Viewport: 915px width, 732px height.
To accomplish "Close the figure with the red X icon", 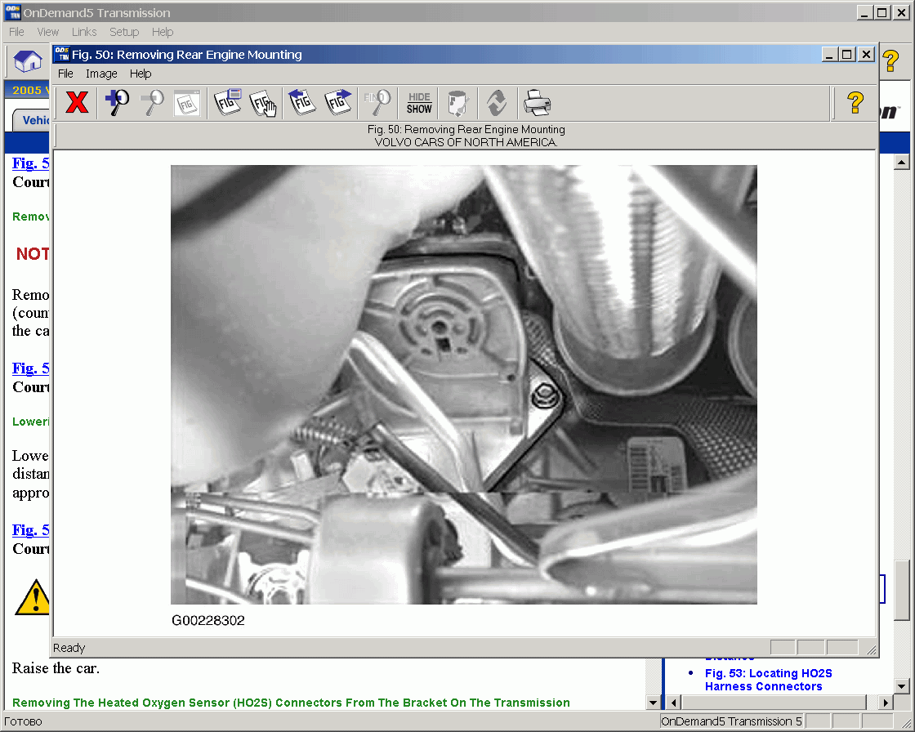I will [x=76, y=103].
